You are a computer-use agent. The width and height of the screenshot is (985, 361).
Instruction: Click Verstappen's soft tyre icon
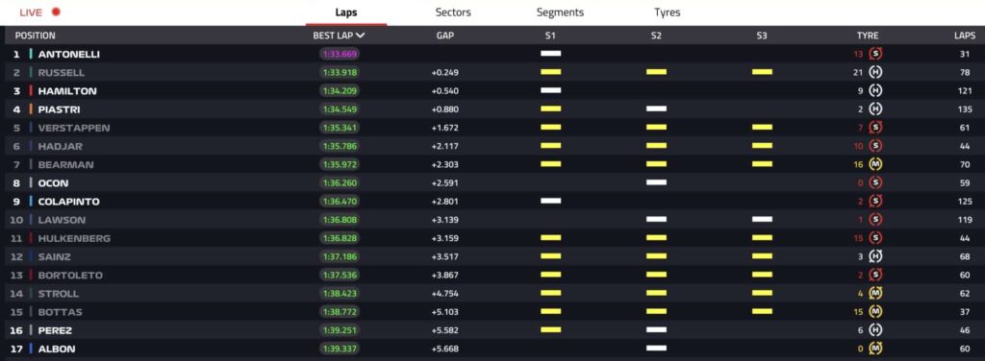(875, 128)
